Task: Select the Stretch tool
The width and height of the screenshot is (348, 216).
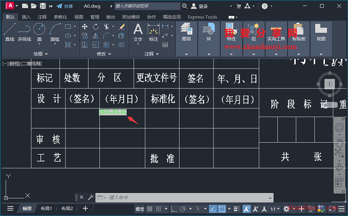Action: (x=84, y=45)
